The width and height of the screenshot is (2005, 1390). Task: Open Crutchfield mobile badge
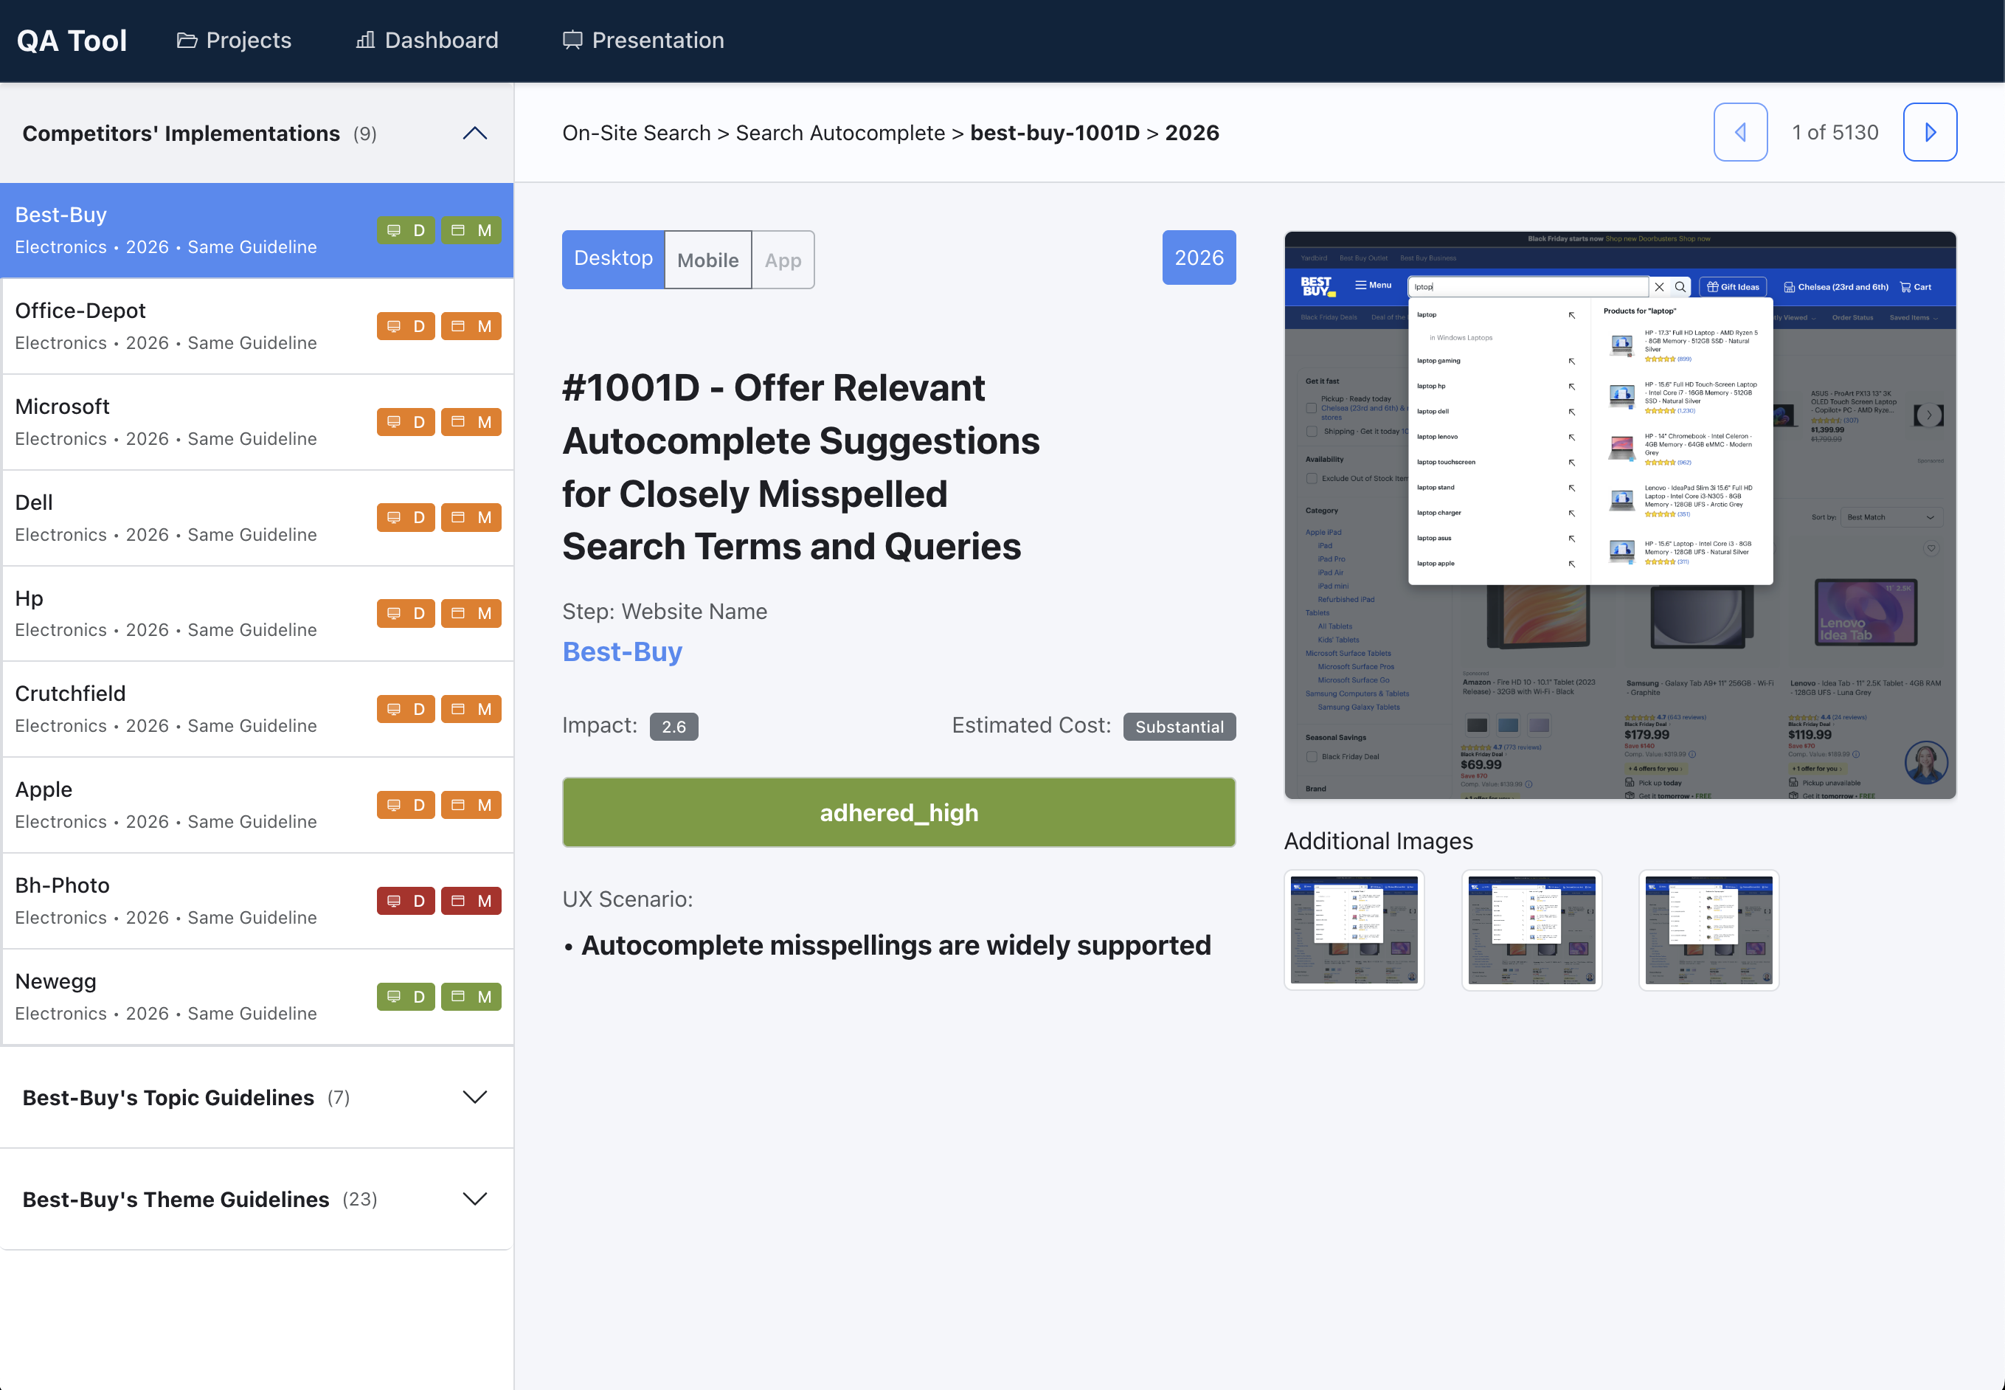pyautogui.click(x=471, y=710)
